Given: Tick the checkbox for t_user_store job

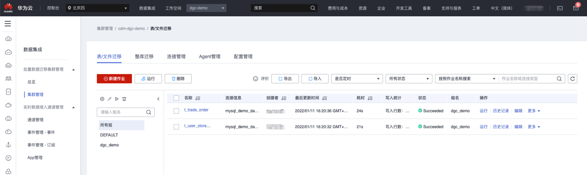Looking at the screenshot, I should pyautogui.click(x=176, y=127).
